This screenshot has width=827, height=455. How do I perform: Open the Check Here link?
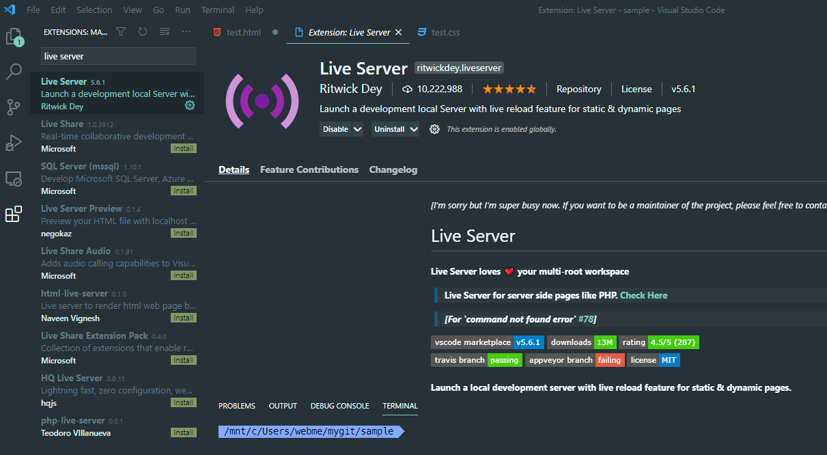coord(644,295)
